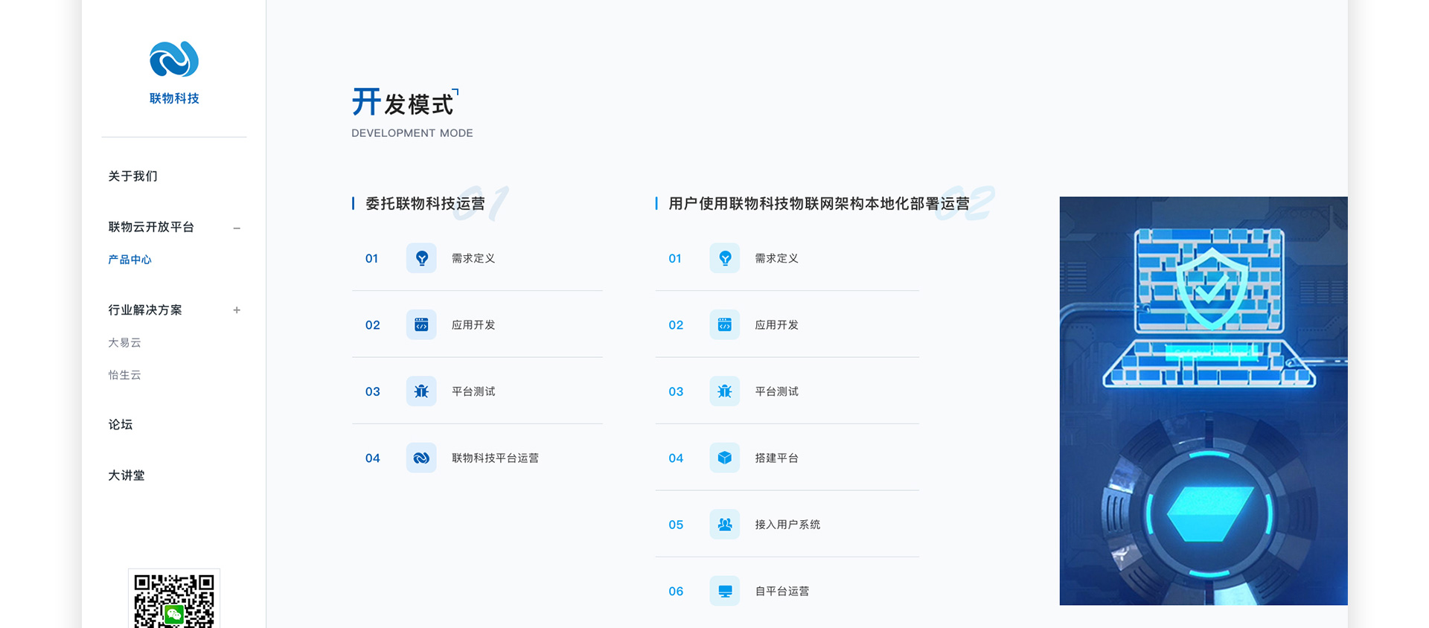Select the 产品中心 submenu link

(x=130, y=260)
